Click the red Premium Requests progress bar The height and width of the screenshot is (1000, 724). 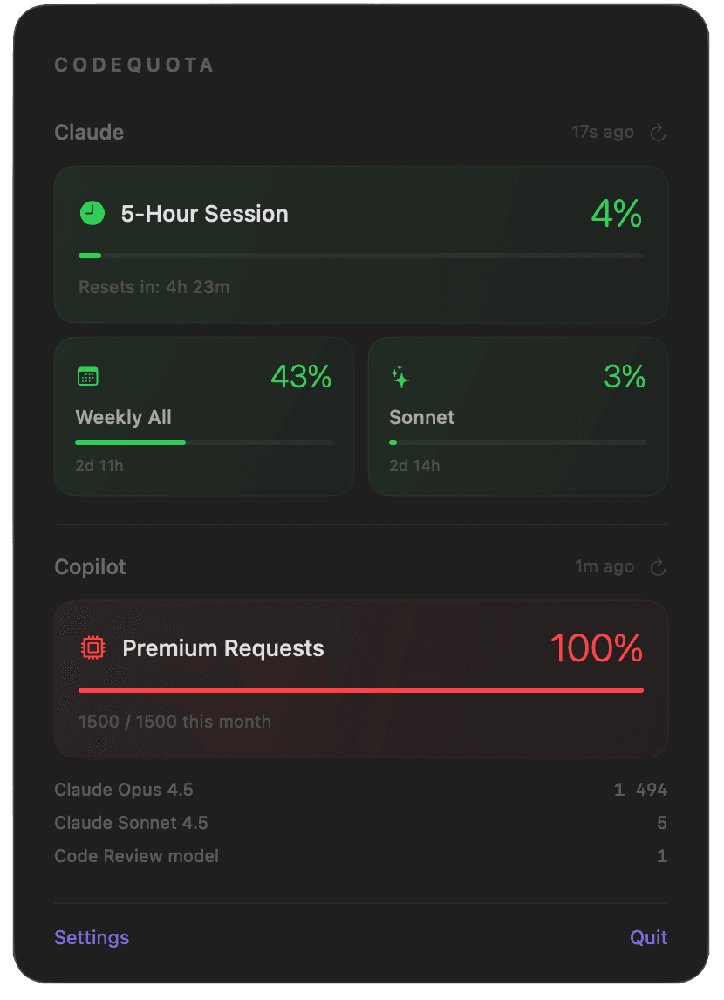[360, 689]
